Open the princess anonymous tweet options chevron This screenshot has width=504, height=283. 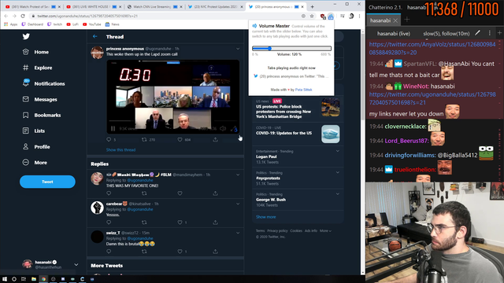click(238, 49)
